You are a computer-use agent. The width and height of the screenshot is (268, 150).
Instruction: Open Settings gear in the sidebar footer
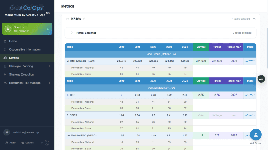pyautogui.click(x=23, y=143)
